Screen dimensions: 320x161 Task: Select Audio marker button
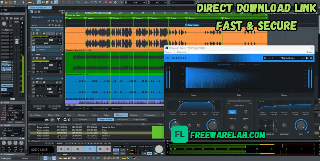pos(122,120)
